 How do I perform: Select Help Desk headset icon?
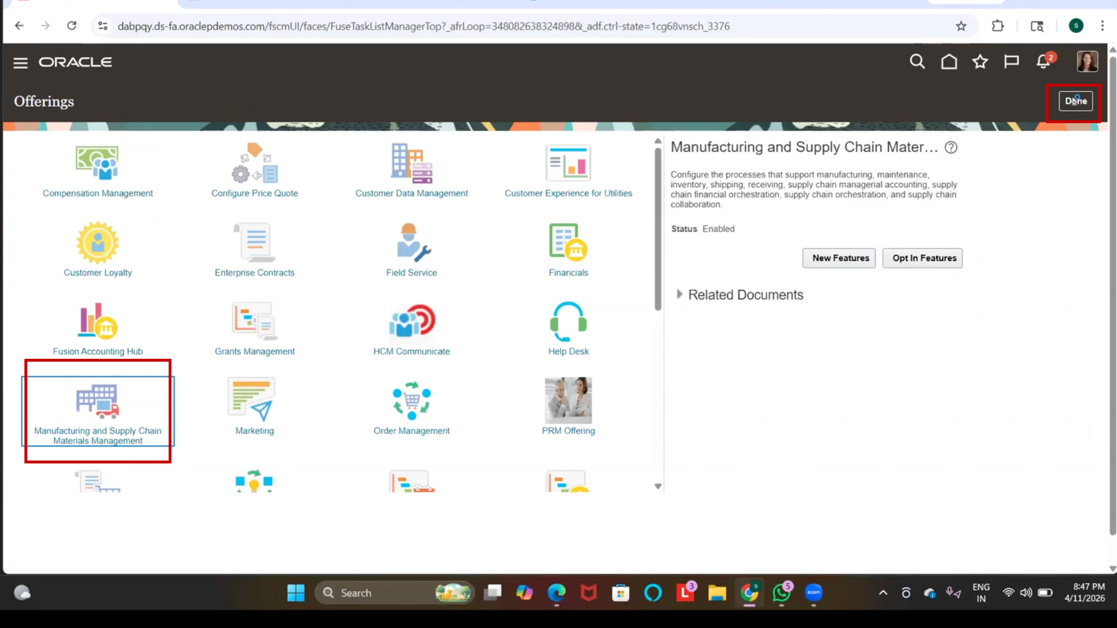point(568,322)
